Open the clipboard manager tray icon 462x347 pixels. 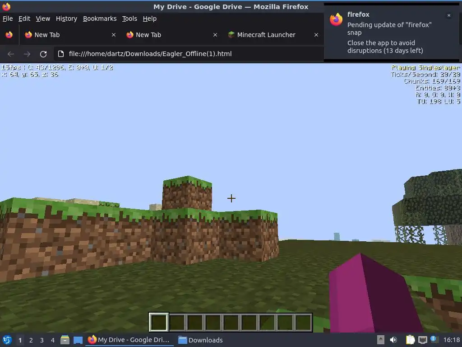point(410,340)
